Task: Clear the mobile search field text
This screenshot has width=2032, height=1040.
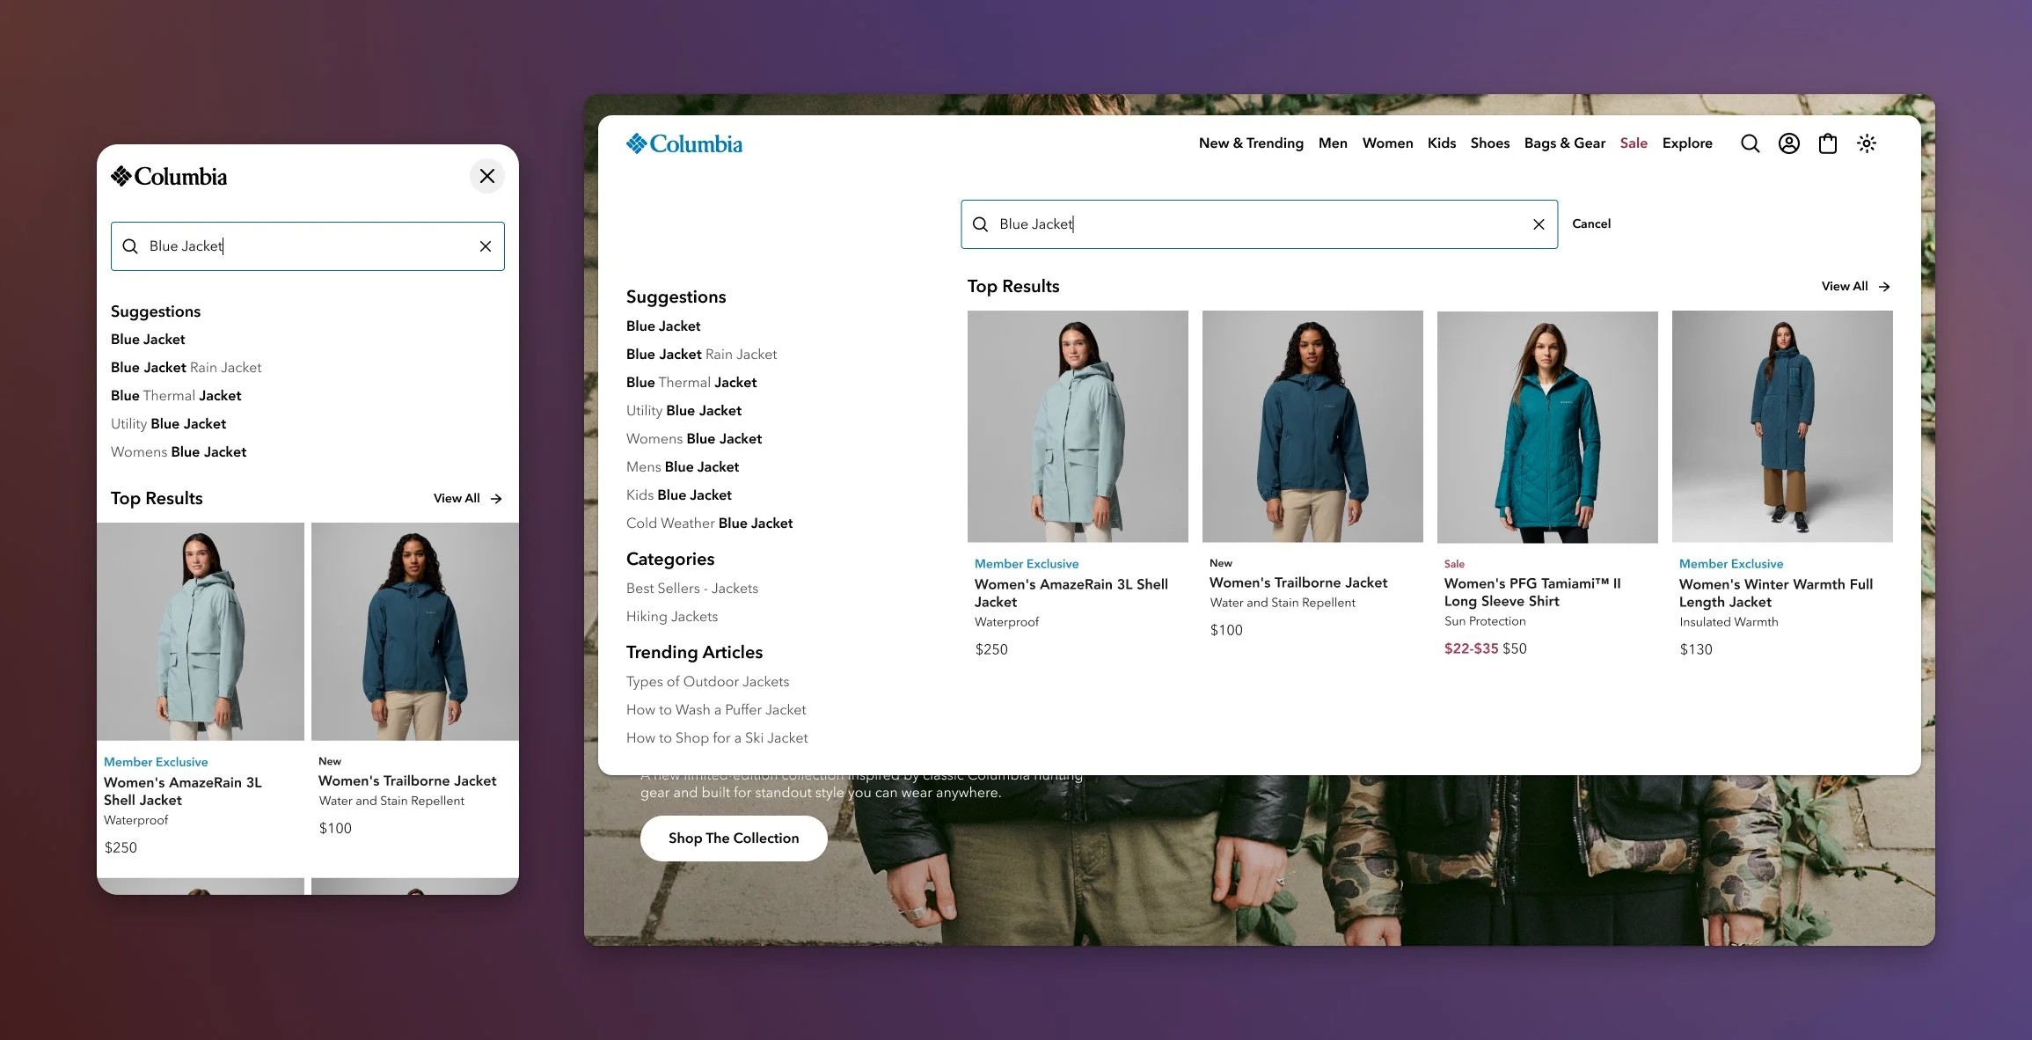Action: tap(485, 246)
